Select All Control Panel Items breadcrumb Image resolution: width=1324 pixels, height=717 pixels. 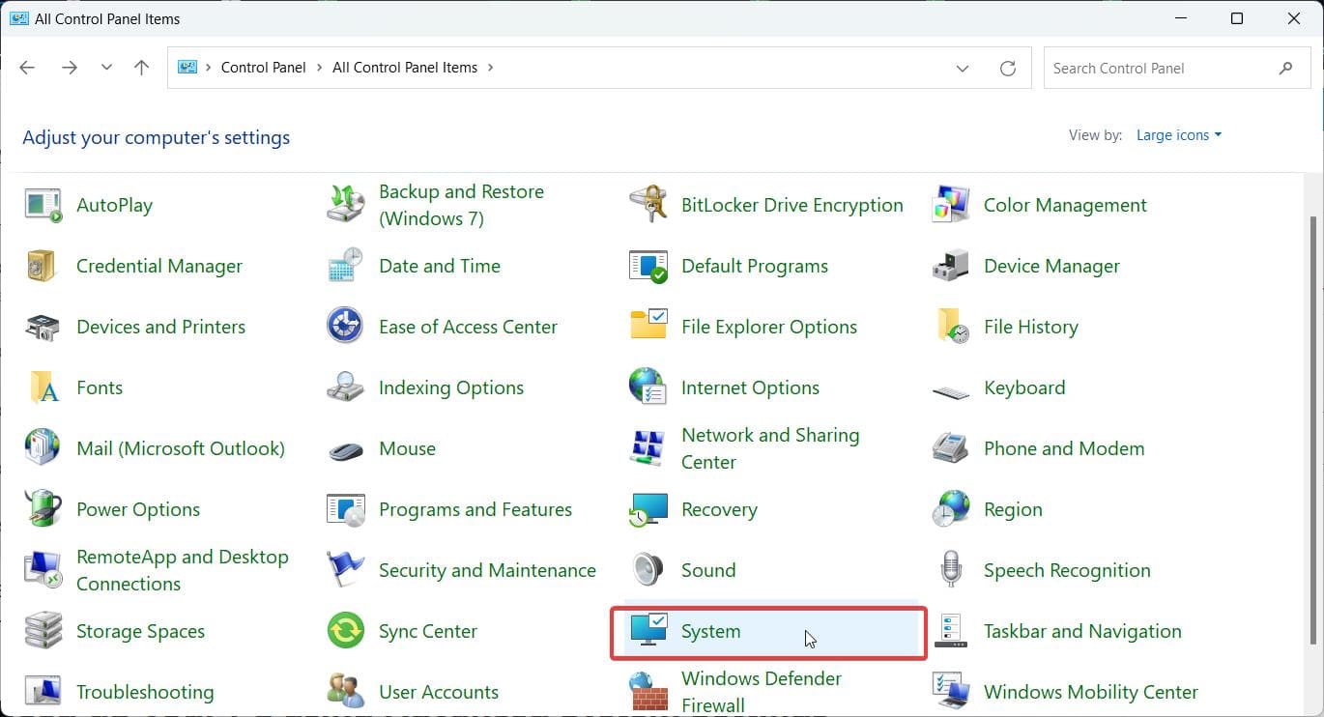click(x=405, y=68)
